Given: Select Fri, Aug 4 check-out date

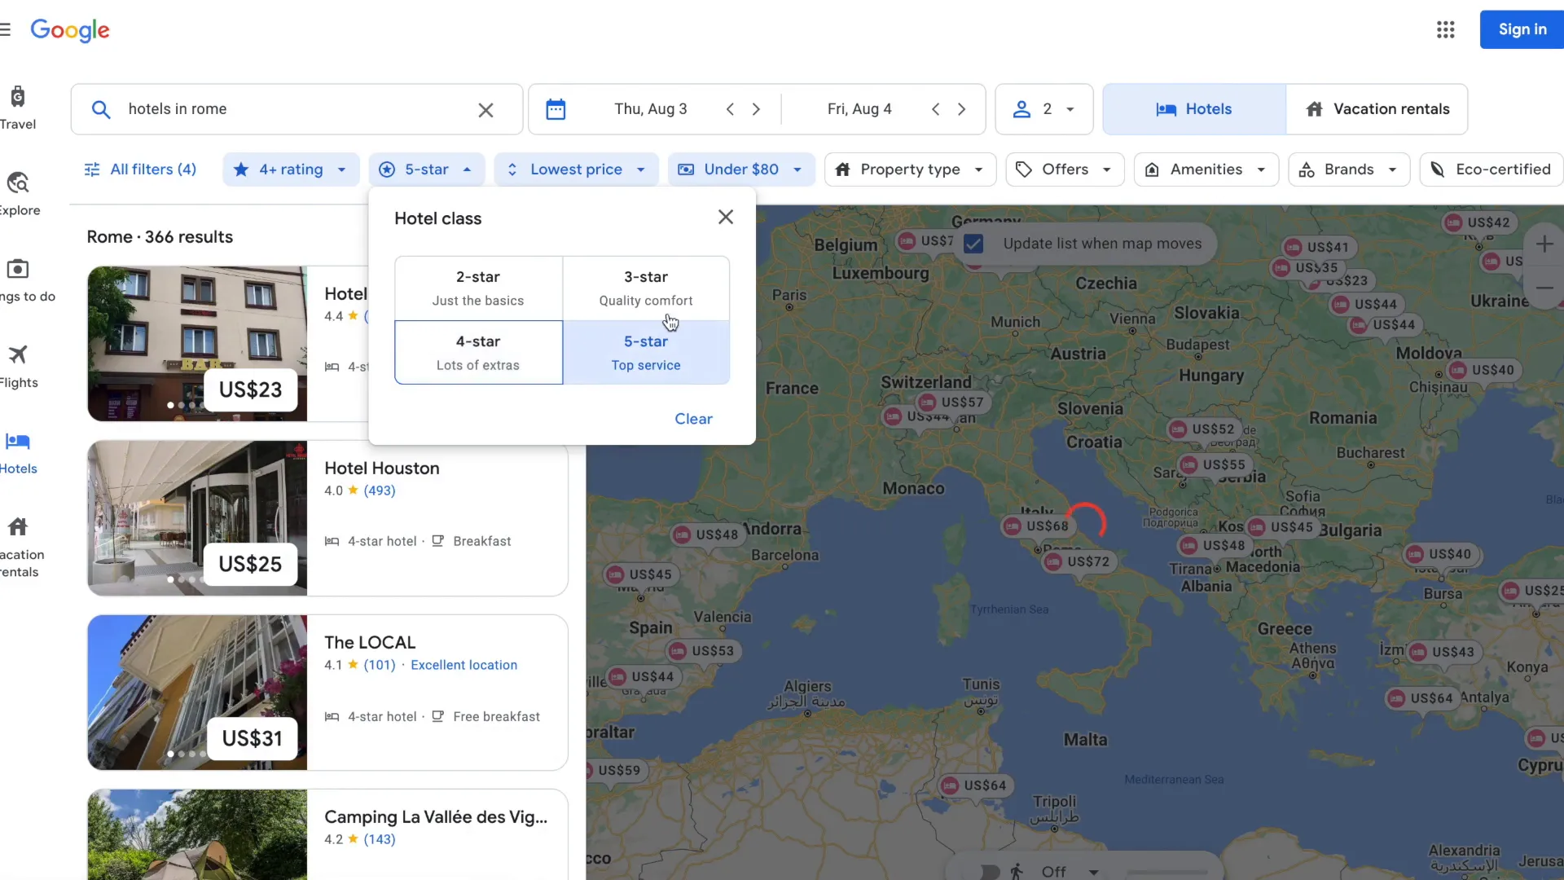Looking at the screenshot, I should [x=859, y=109].
